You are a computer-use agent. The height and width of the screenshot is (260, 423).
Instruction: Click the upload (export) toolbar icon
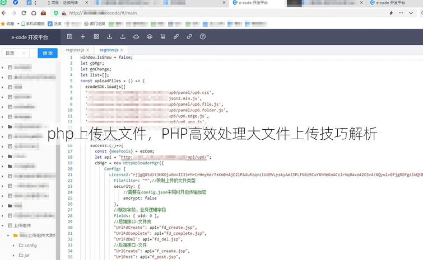[123, 36]
